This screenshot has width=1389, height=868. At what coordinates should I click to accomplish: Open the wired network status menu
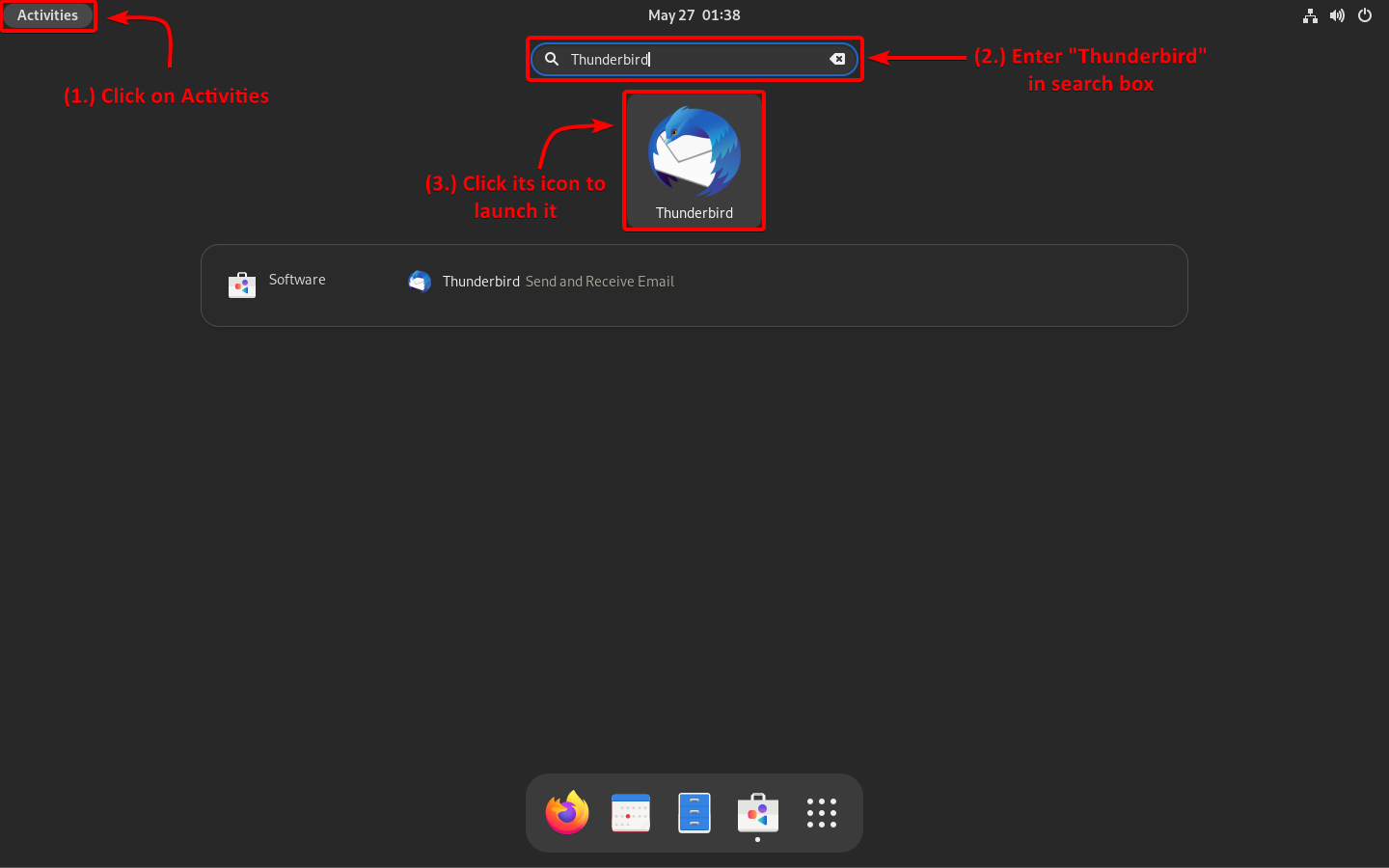1310,15
